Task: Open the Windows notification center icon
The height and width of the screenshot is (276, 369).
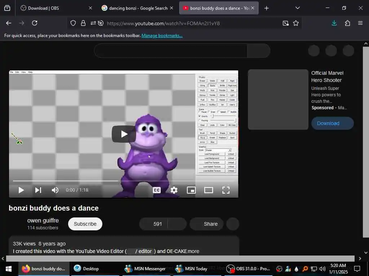Action: click(357, 269)
